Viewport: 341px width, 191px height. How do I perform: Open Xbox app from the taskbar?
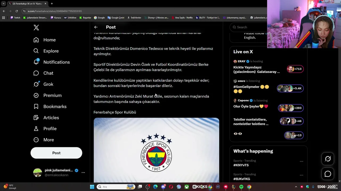[187, 187]
